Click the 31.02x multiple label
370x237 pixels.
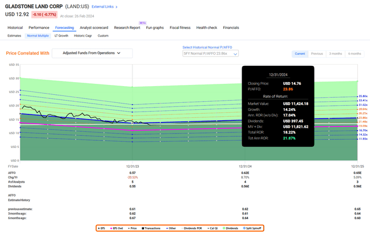(363, 105)
